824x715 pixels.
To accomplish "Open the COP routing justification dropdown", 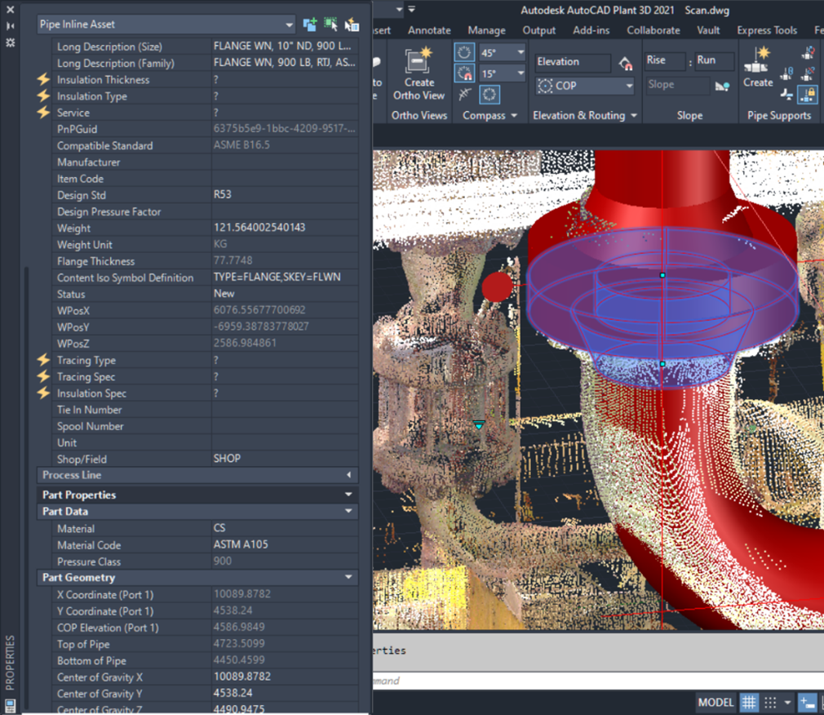I will coord(629,86).
